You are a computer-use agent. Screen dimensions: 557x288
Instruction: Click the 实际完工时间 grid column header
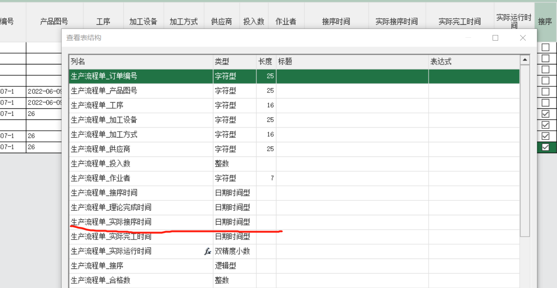point(459,21)
